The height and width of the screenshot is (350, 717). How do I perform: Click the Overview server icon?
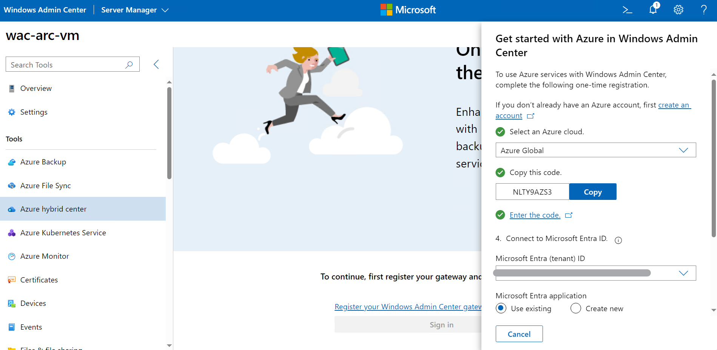[x=12, y=88]
